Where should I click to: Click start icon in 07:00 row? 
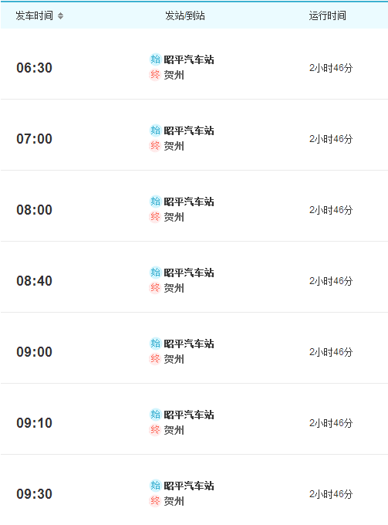155,130
